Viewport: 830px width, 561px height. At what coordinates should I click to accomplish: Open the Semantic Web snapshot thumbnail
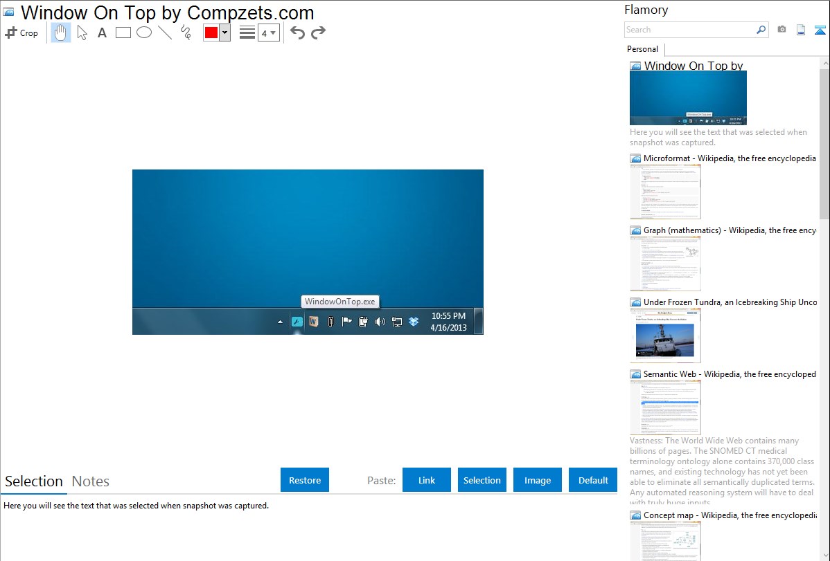click(665, 407)
